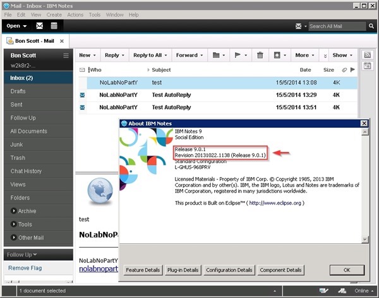
Task: Click the magnifier search icon
Action: (371, 26)
